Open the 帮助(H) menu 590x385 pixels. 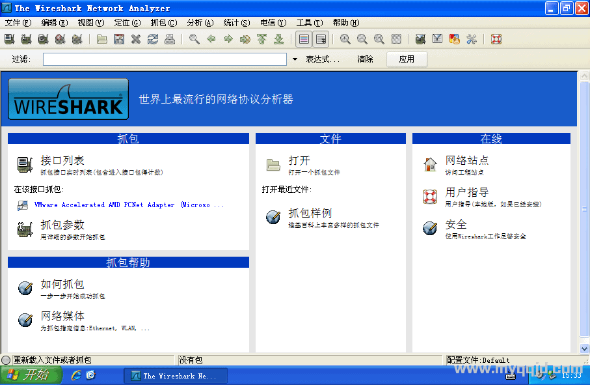[x=346, y=23]
